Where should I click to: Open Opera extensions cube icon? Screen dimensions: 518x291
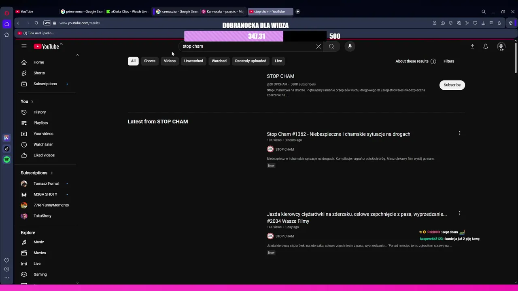(511, 23)
